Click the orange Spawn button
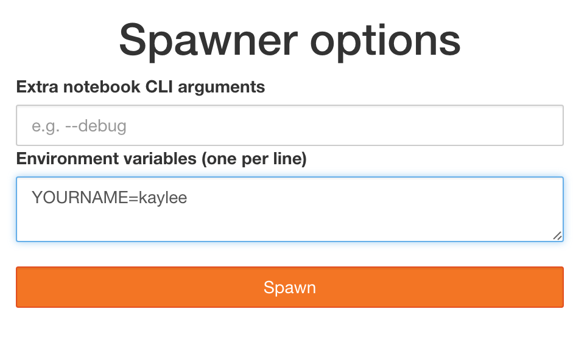587x337 pixels. (x=289, y=287)
